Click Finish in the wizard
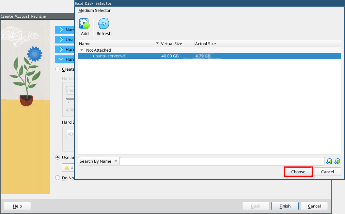This screenshot has height=214, width=345. click(285, 206)
